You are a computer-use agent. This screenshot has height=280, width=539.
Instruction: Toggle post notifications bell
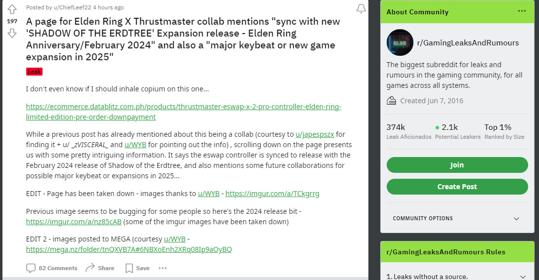361,8
